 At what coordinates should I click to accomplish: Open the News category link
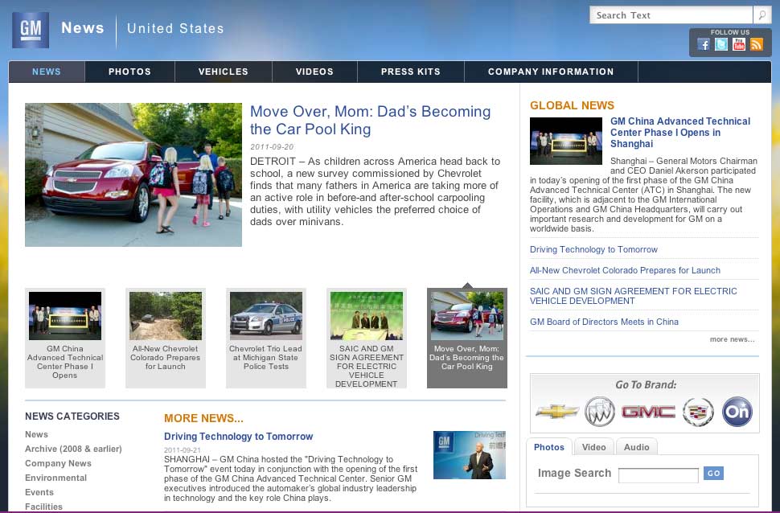tap(36, 434)
